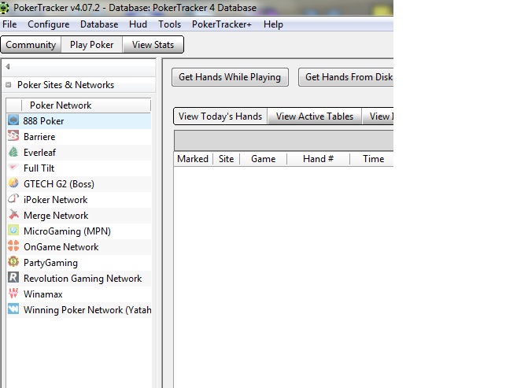Select Winamax row
Screen dimensions: 528x388
[x=79, y=294]
